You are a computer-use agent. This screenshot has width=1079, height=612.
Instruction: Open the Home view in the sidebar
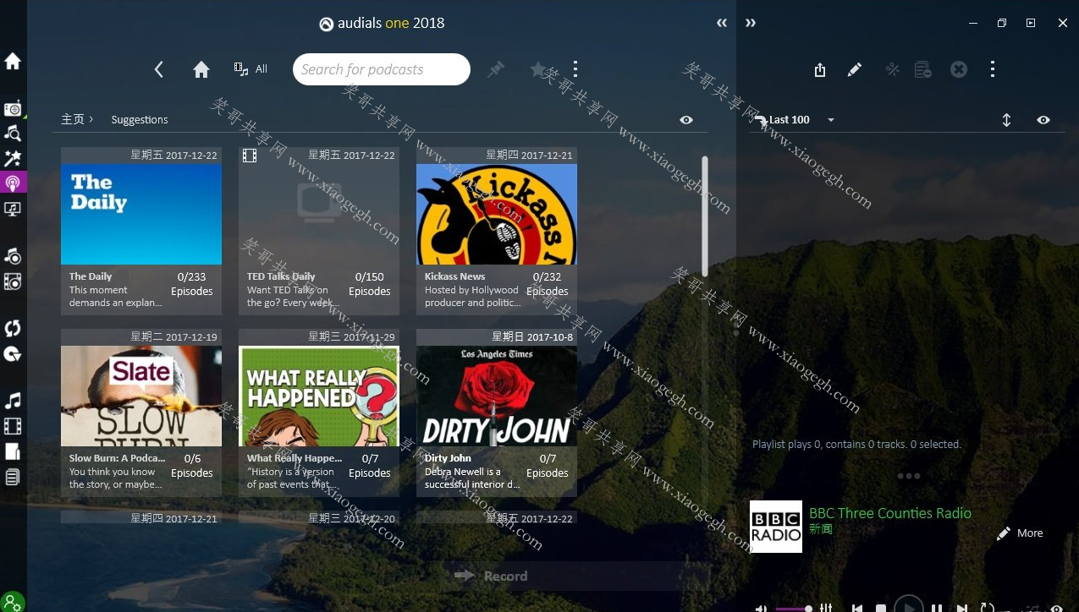(x=13, y=61)
